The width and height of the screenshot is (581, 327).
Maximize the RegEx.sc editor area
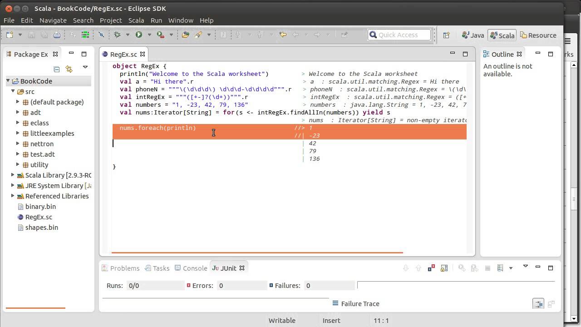465,54
